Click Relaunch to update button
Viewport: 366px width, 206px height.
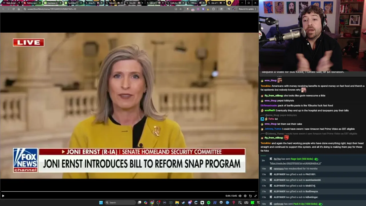coord(246,9)
